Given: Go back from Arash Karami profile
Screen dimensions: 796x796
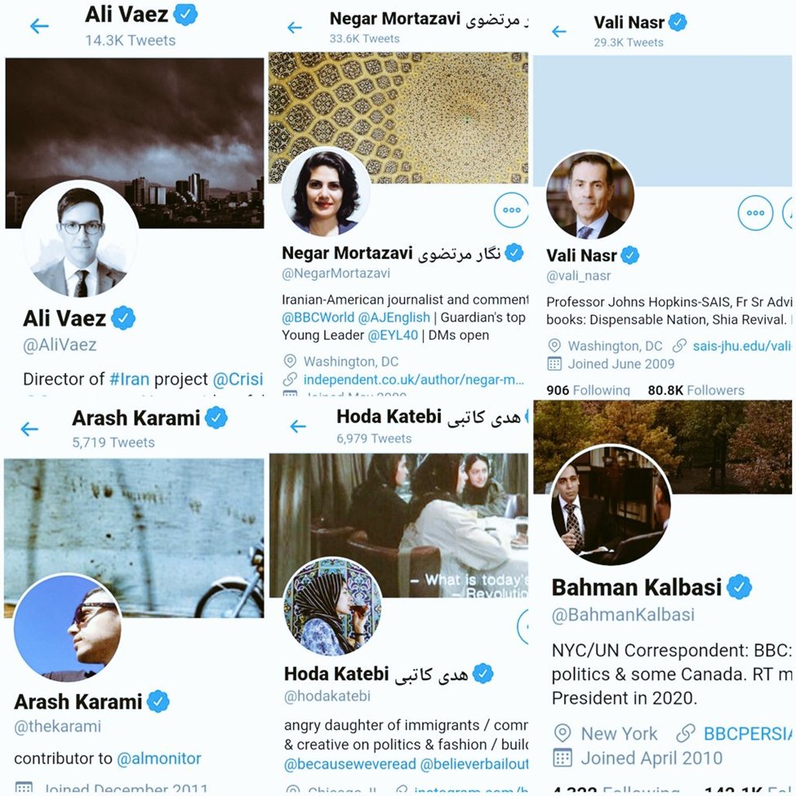Looking at the screenshot, I should coord(29,429).
